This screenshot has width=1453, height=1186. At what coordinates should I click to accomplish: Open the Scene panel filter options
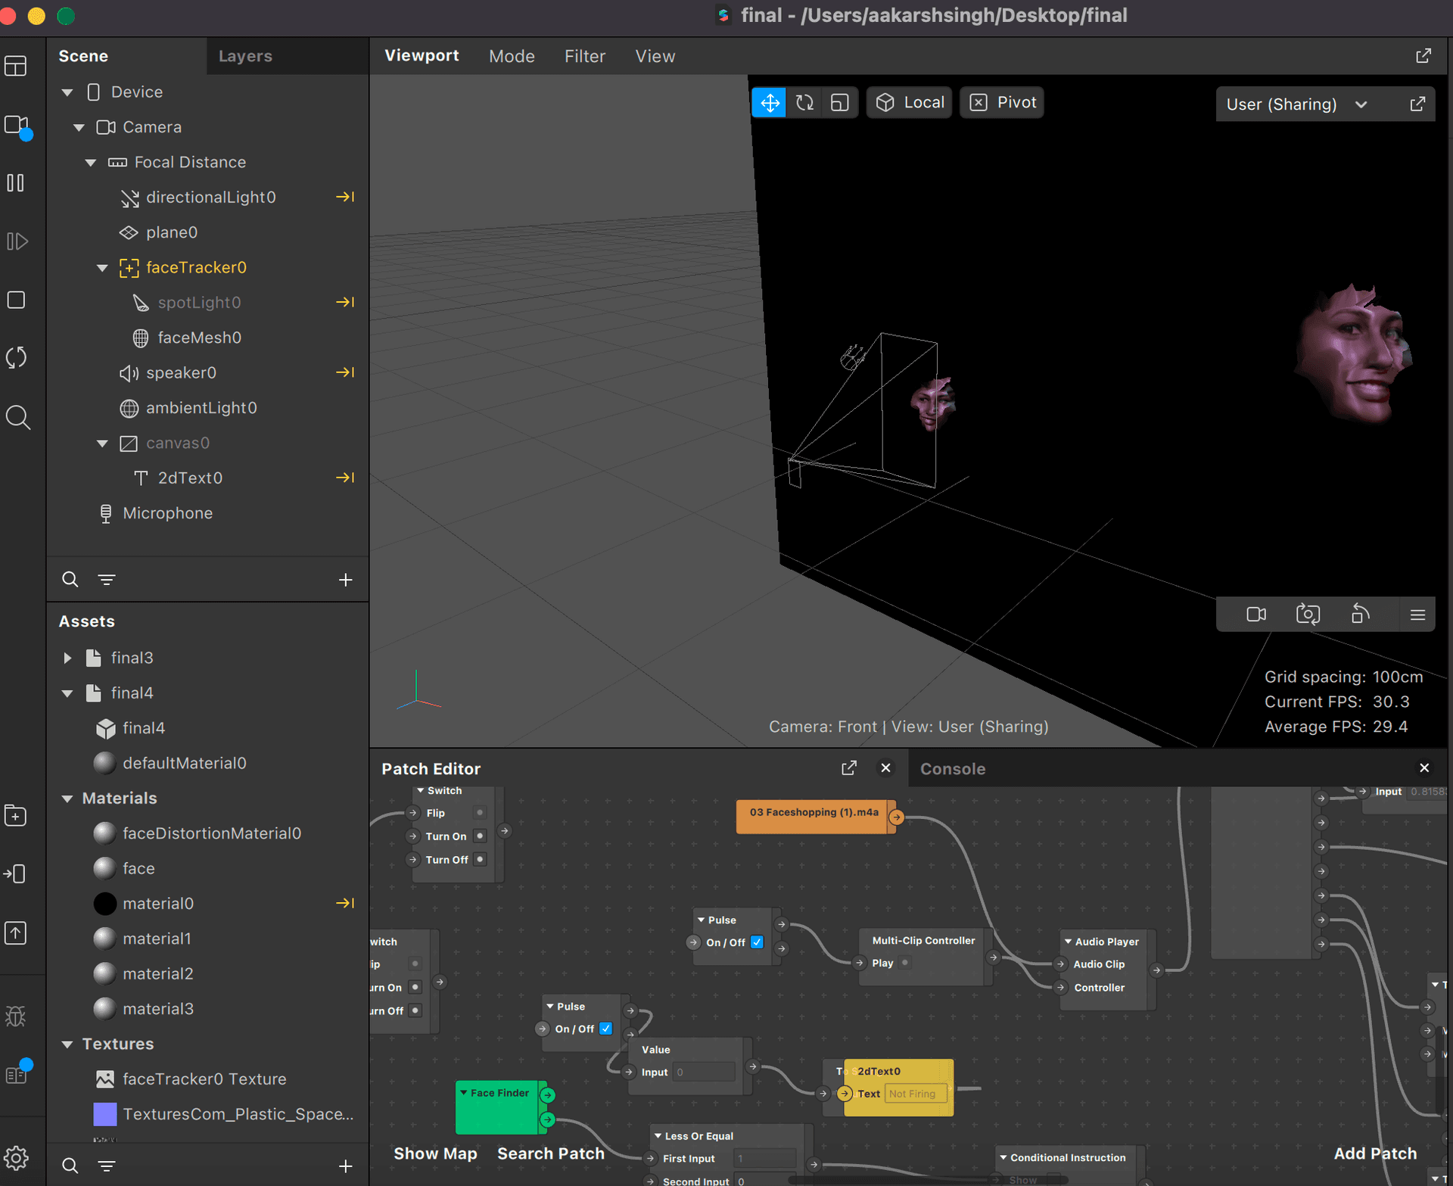[x=107, y=580]
